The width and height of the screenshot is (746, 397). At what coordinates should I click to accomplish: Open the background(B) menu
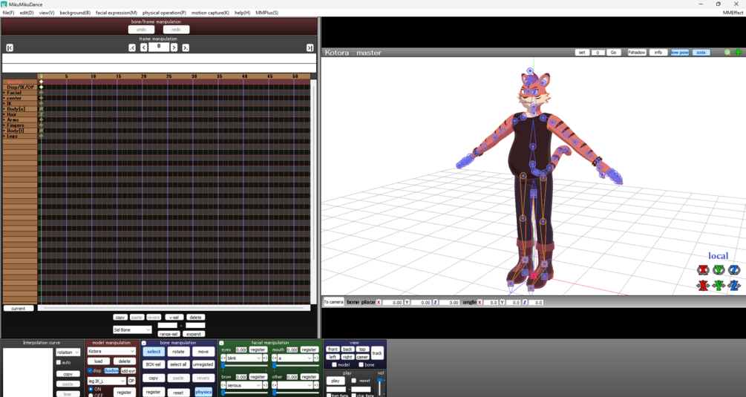pos(75,13)
